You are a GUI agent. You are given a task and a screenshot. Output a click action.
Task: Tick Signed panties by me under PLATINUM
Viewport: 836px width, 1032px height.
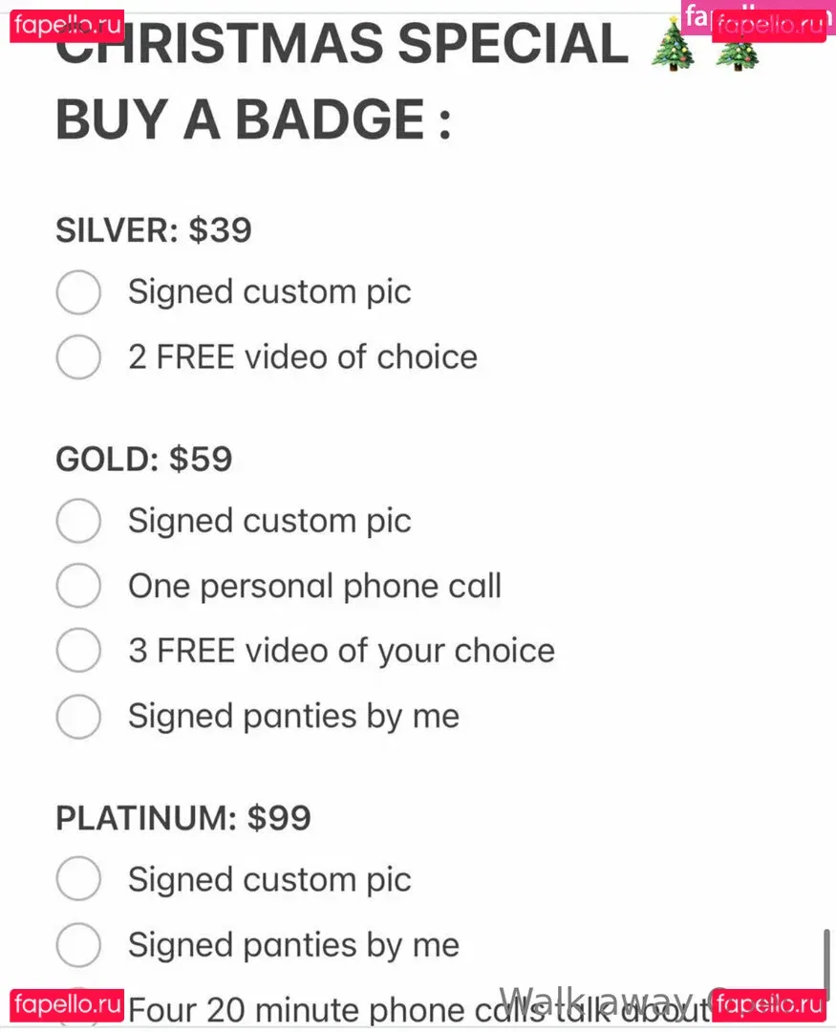(x=78, y=945)
